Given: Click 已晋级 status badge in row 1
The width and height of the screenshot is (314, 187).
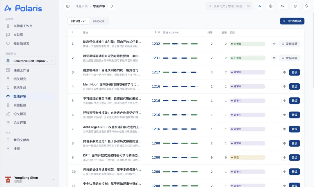Looking at the screenshot, I should (247, 44).
